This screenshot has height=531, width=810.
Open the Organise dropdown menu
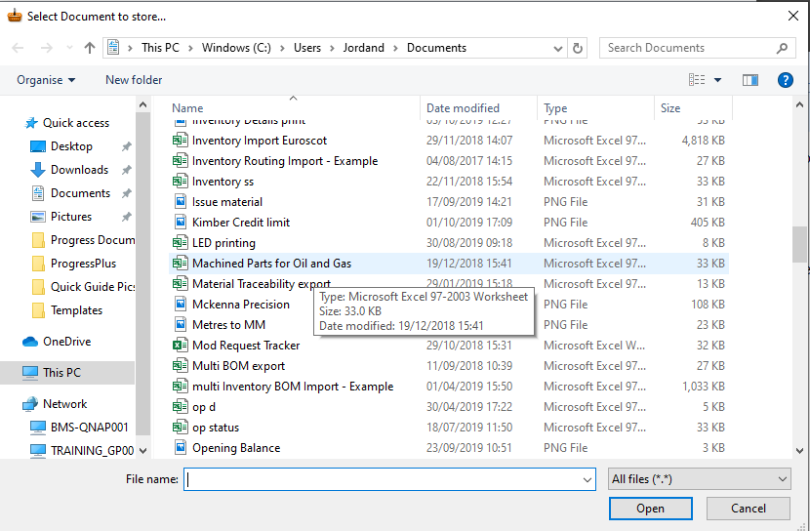(x=45, y=80)
